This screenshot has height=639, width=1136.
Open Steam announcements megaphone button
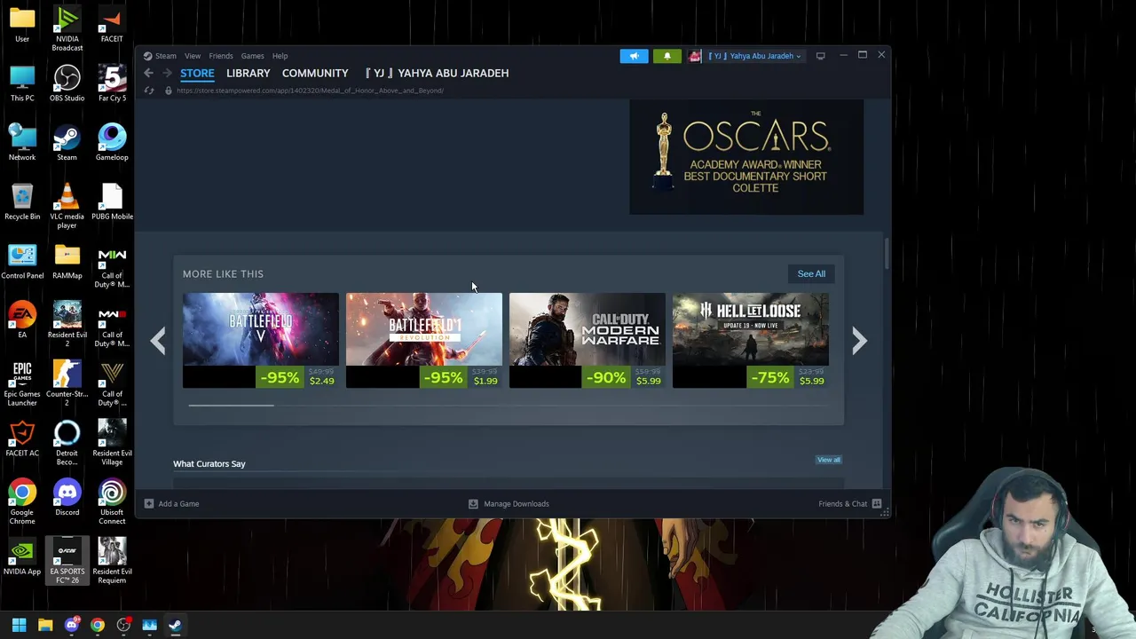pos(634,56)
